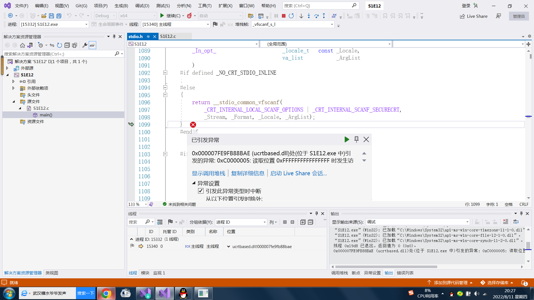Open group-by 进程 ID dropdown
Viewport: 534px width, 300px height.
pos(241,222)
